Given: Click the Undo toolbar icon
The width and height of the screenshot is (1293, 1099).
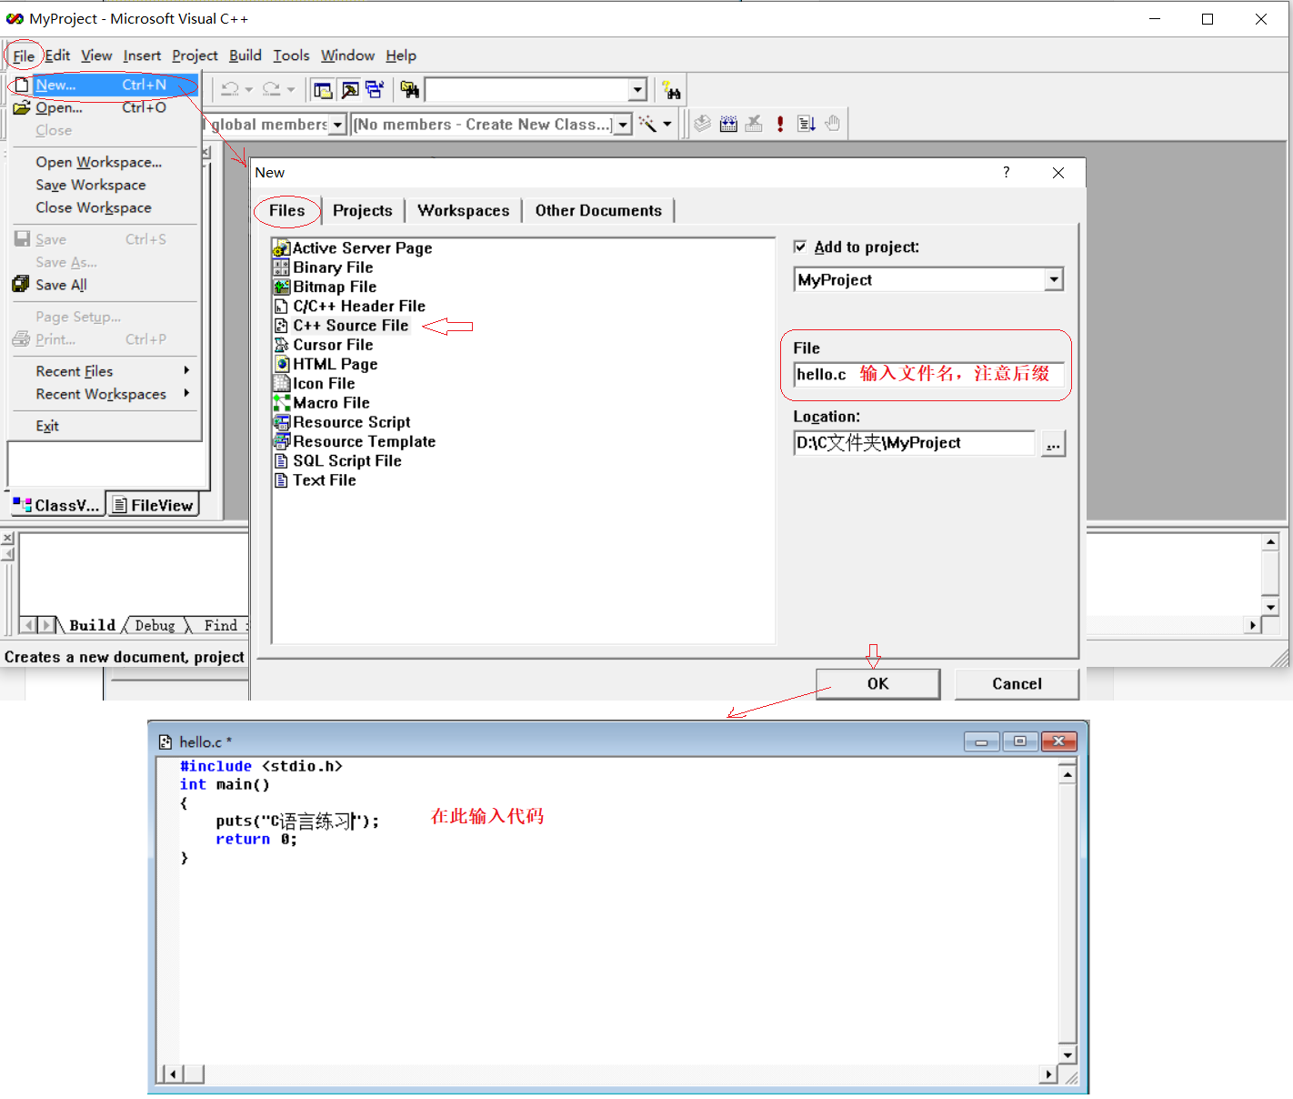Looking at the screenshot, I should point(229,89).
